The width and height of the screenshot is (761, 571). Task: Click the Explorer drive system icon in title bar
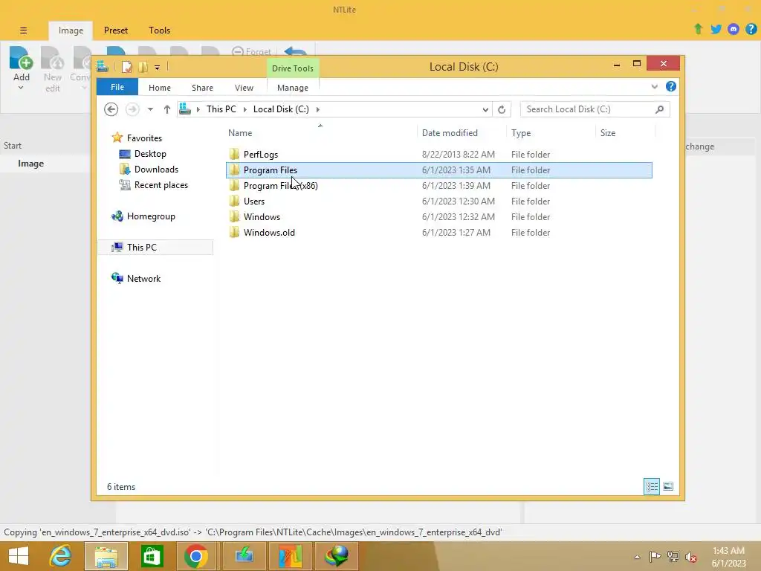[102, 66]
